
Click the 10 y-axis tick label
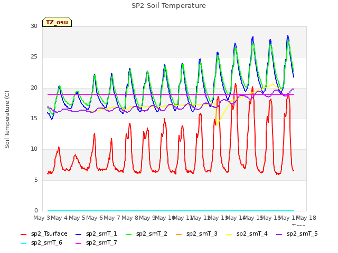(x=34, y=149)
